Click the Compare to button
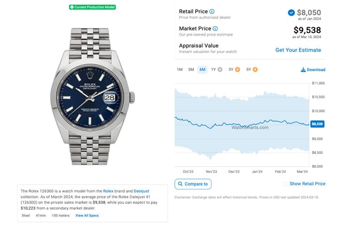Image resolution: width=343 pixels, height=226 pixels. tap(193, 184)
